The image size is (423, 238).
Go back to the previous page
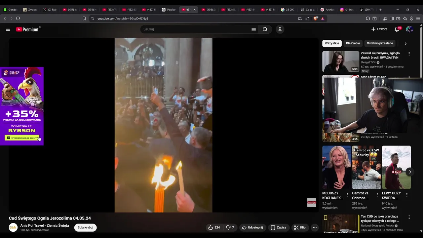(x=5, y=19)
